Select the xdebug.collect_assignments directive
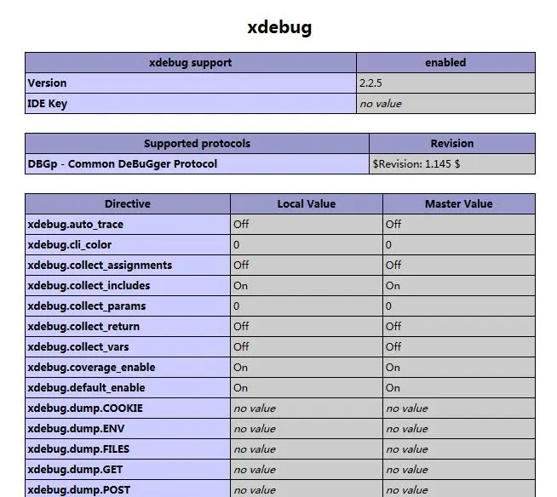 tap(128, 266)
